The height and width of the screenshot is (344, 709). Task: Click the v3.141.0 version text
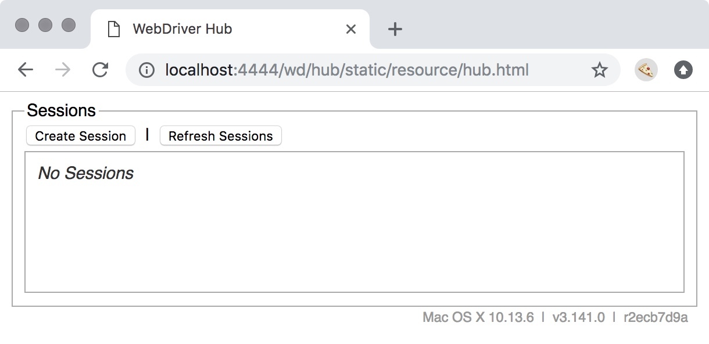[x=580, y=317]
